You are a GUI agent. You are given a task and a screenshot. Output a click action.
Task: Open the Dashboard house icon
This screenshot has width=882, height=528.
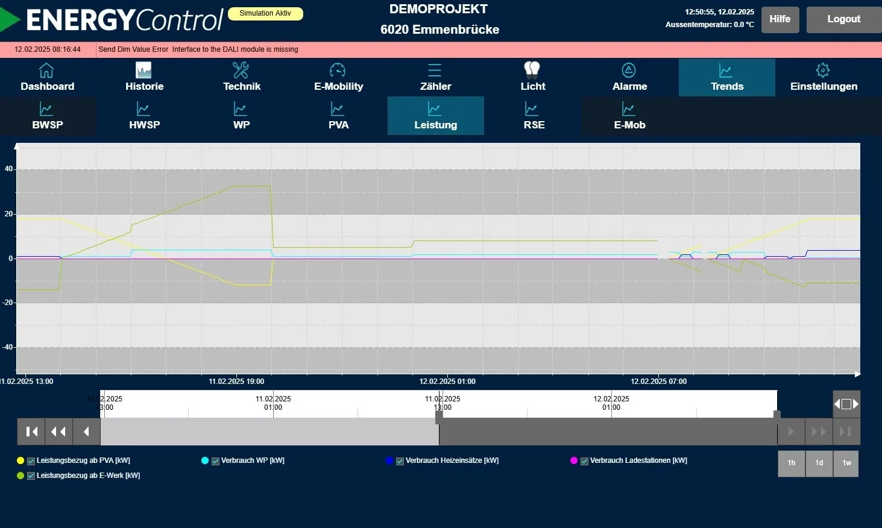(x=46, y=71)
